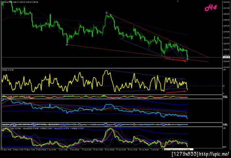Viewport: 231px width, 158px height.
Task: Click the 1179.89 price axis value
Action: click(x=226, y=32)
